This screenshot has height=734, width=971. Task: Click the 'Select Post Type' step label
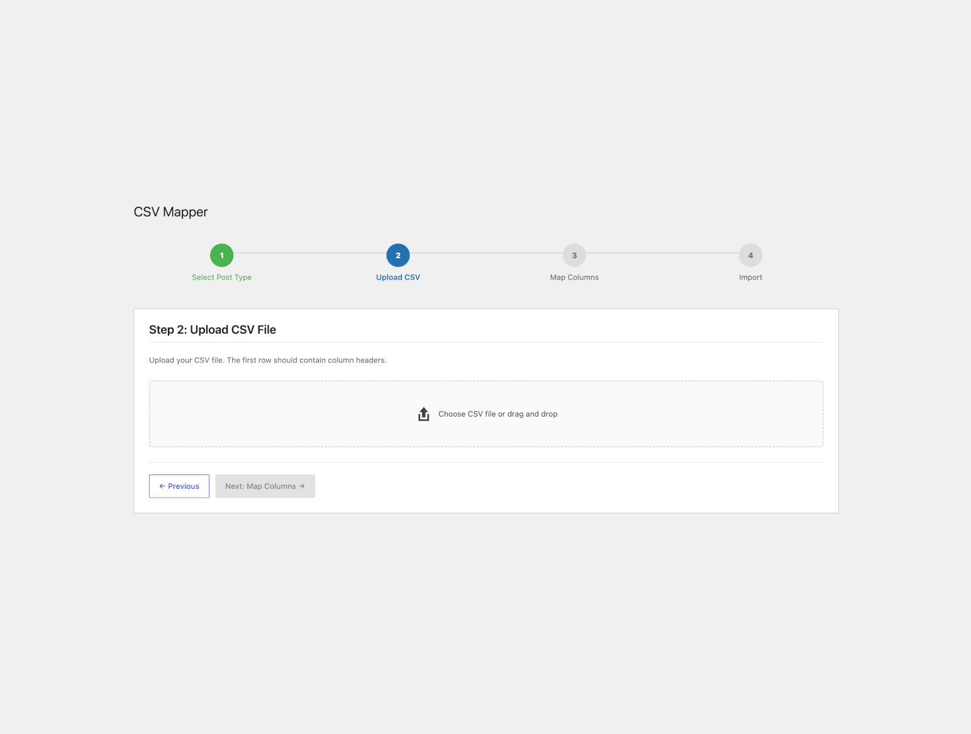coord(222,277)
